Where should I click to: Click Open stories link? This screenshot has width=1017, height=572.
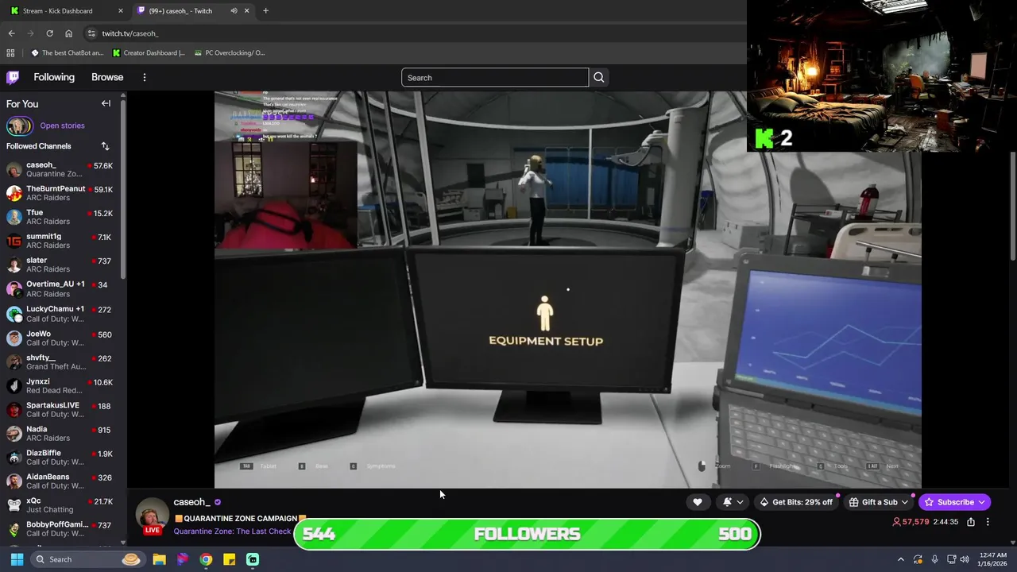62,126
